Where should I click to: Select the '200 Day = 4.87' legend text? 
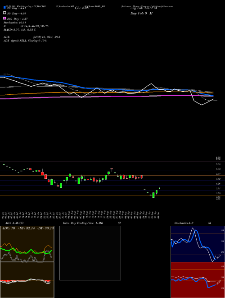(18, 19)
